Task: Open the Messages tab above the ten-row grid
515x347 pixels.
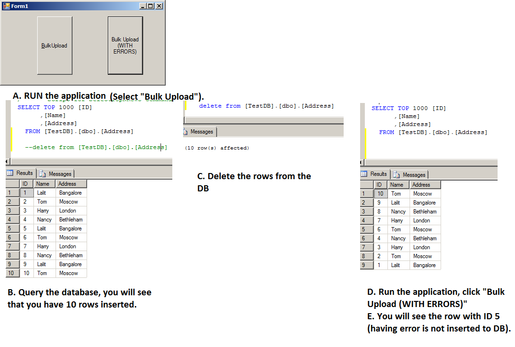Action: (x=56, y=173)
